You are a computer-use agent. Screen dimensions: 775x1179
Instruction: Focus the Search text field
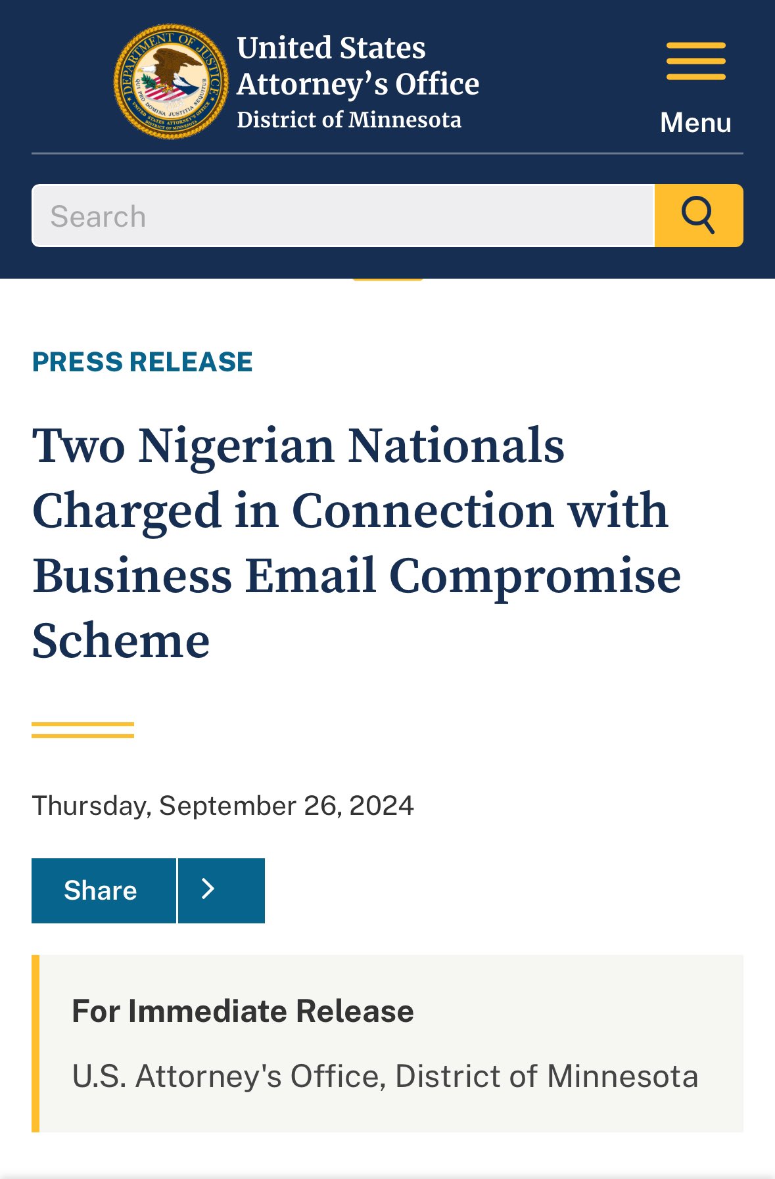[x=343, y=216]
